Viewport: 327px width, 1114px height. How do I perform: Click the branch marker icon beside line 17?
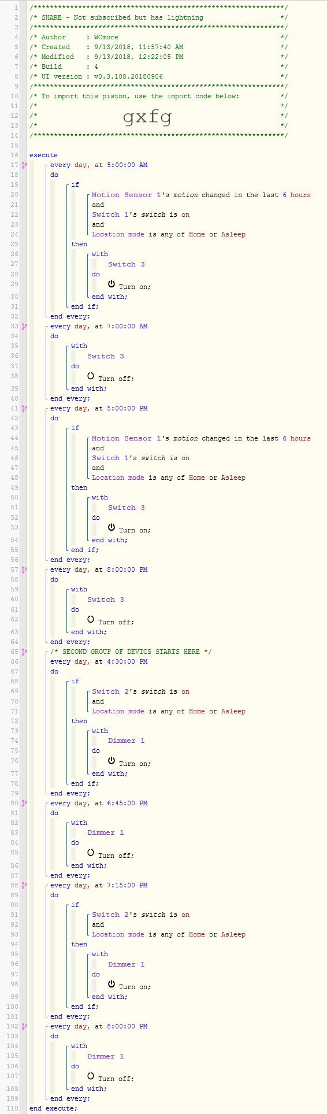(24, 165)
